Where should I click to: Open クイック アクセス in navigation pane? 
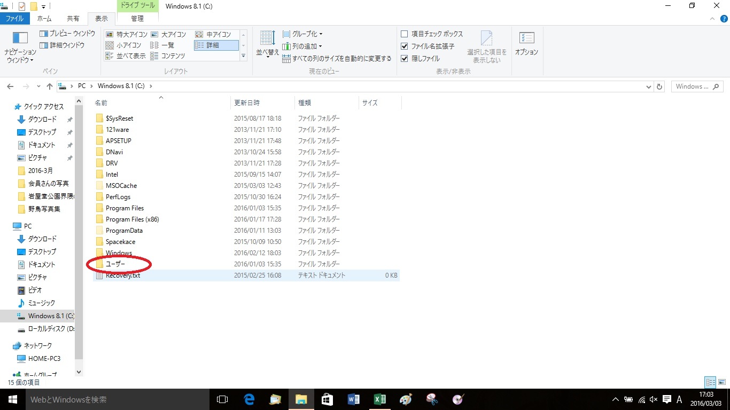tap(38, 107)
